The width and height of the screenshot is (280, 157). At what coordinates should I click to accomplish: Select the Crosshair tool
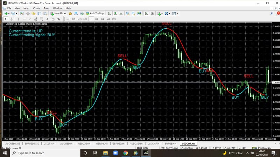pyautogui.click(x=12, y=19)
